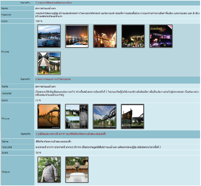Click the blue-sky steel bridge photo
201x186 pixels.
click(x=105, y=116)
